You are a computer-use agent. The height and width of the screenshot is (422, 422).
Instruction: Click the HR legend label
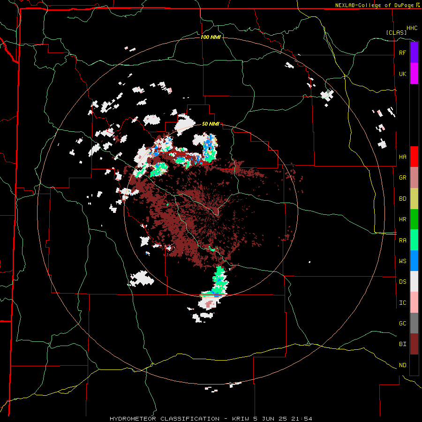402,219
